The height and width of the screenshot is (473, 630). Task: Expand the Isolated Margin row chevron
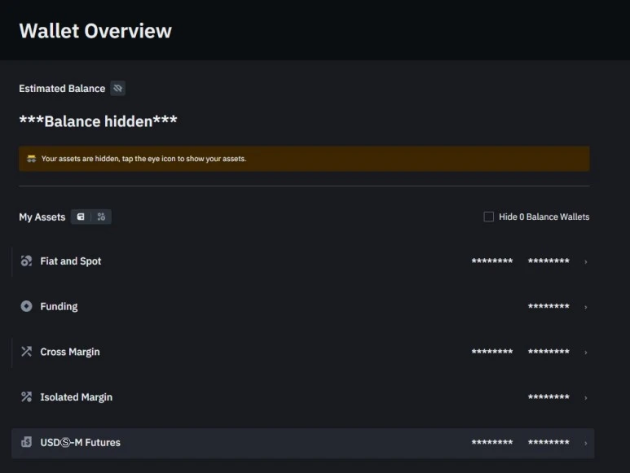click(x=586, y=397)
